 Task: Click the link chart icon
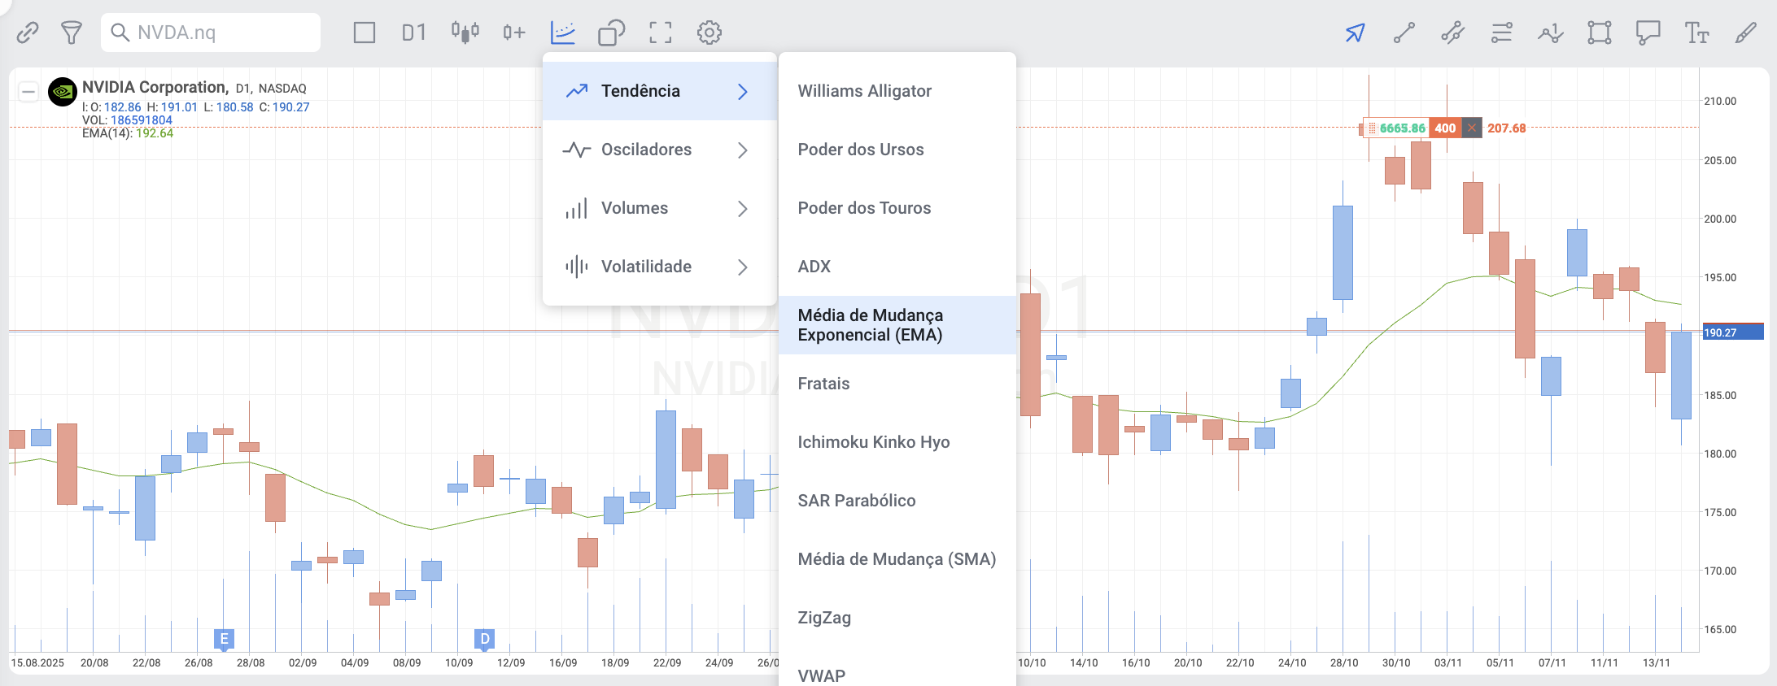click(x=28, y=33)
